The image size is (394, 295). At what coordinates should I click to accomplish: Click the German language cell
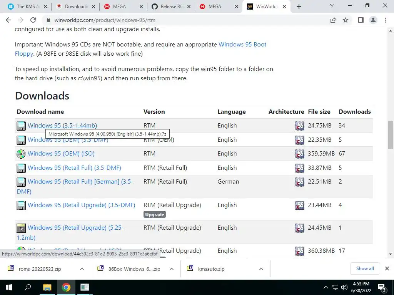(228, 182)
